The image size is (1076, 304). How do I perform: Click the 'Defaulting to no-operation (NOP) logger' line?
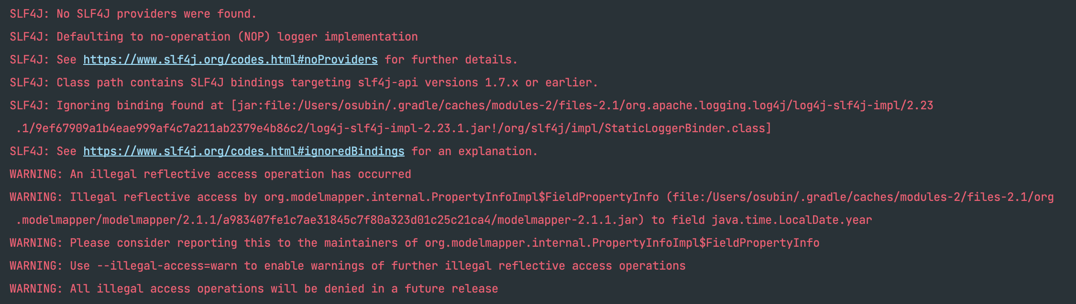[214, 37]
